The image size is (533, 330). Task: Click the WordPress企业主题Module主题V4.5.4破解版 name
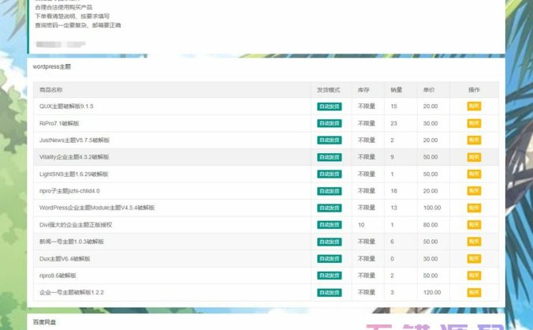tap(97, 208)
